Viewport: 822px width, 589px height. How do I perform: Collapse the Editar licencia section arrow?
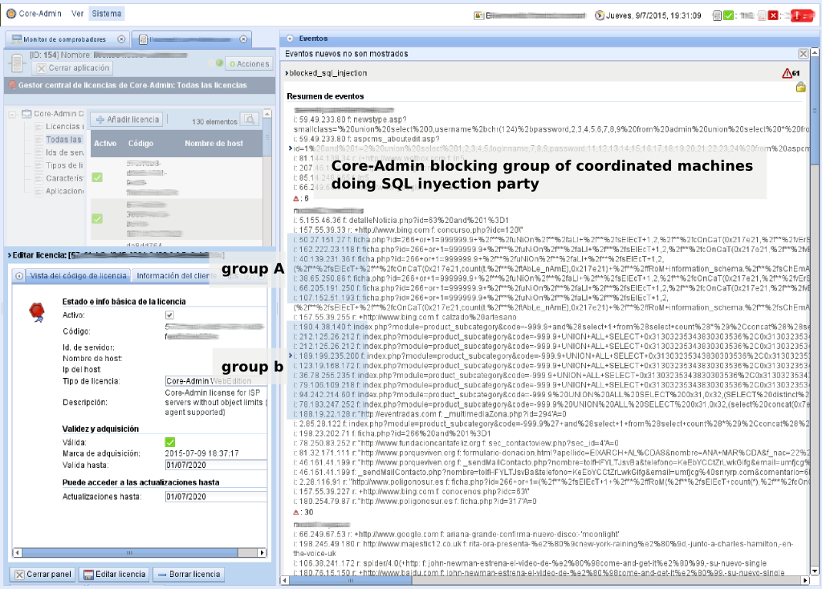[10, 255]
